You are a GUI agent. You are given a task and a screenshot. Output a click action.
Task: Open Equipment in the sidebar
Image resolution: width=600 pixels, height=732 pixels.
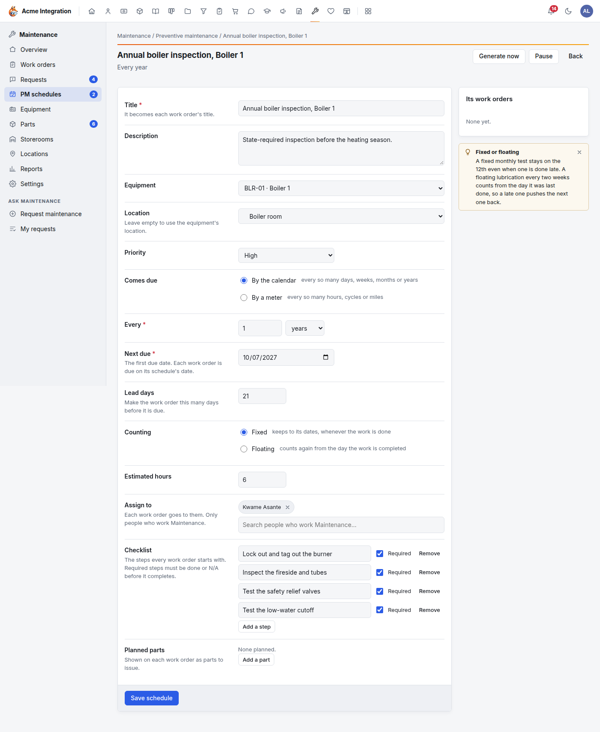(x=53, y=109)
